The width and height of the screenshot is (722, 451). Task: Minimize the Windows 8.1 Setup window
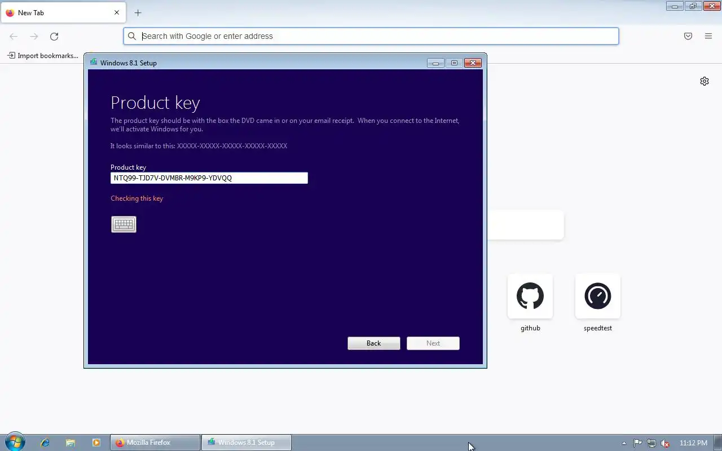[435, 63]
